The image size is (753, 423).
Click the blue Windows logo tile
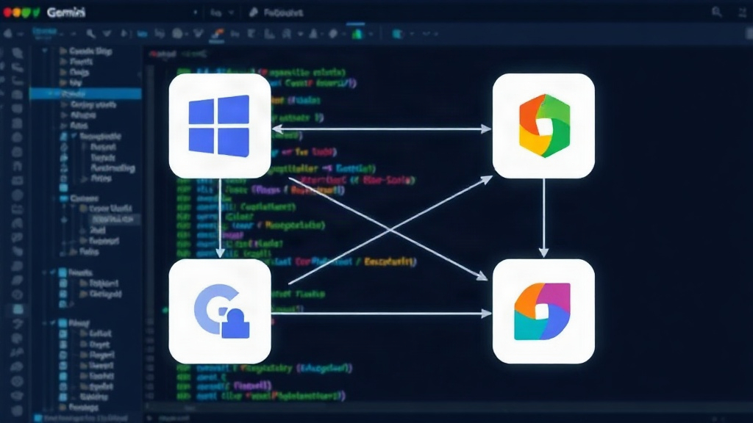pyautogui.click(x=220, y=126)
